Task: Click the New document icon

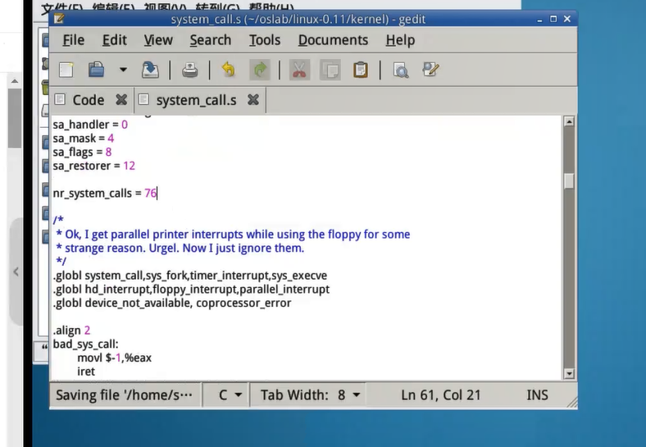Action: 66,71
